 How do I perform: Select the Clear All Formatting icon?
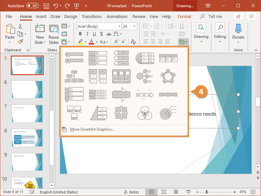[x=133, y=42]
